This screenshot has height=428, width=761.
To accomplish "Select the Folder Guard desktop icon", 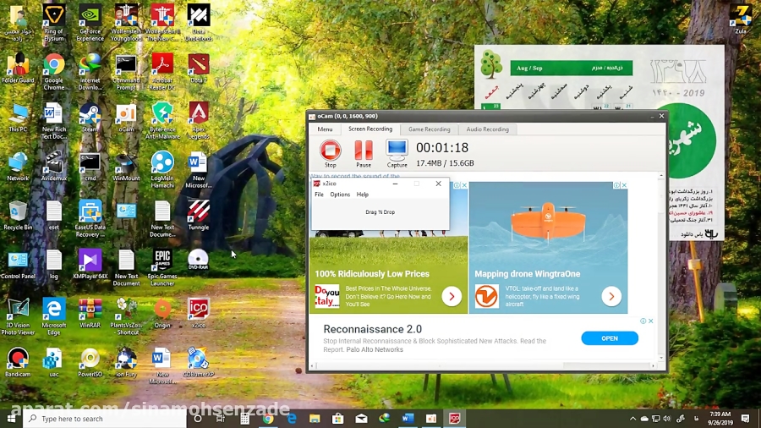I will tap(18, 69).
